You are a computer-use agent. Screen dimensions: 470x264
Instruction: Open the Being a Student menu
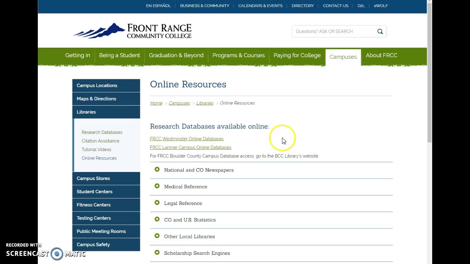(119, 55)
